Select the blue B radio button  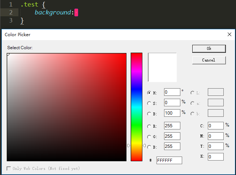[149, 147]
